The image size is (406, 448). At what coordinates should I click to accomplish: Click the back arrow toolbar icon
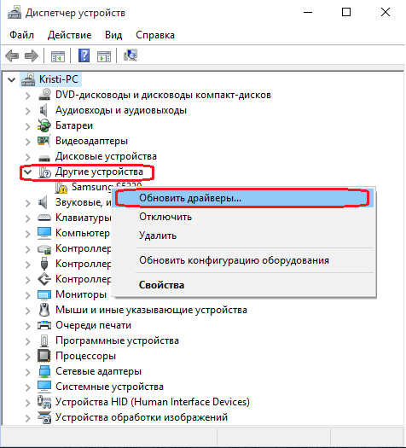pos(12,55)
